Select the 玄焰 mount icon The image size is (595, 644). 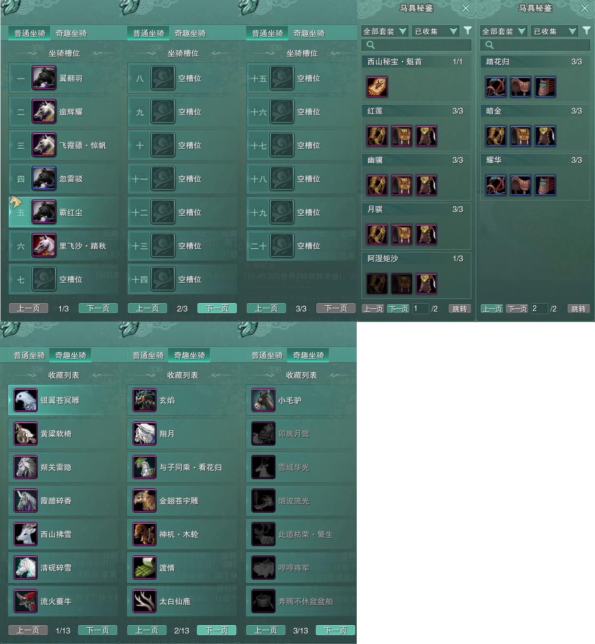(x=144, y=400)
